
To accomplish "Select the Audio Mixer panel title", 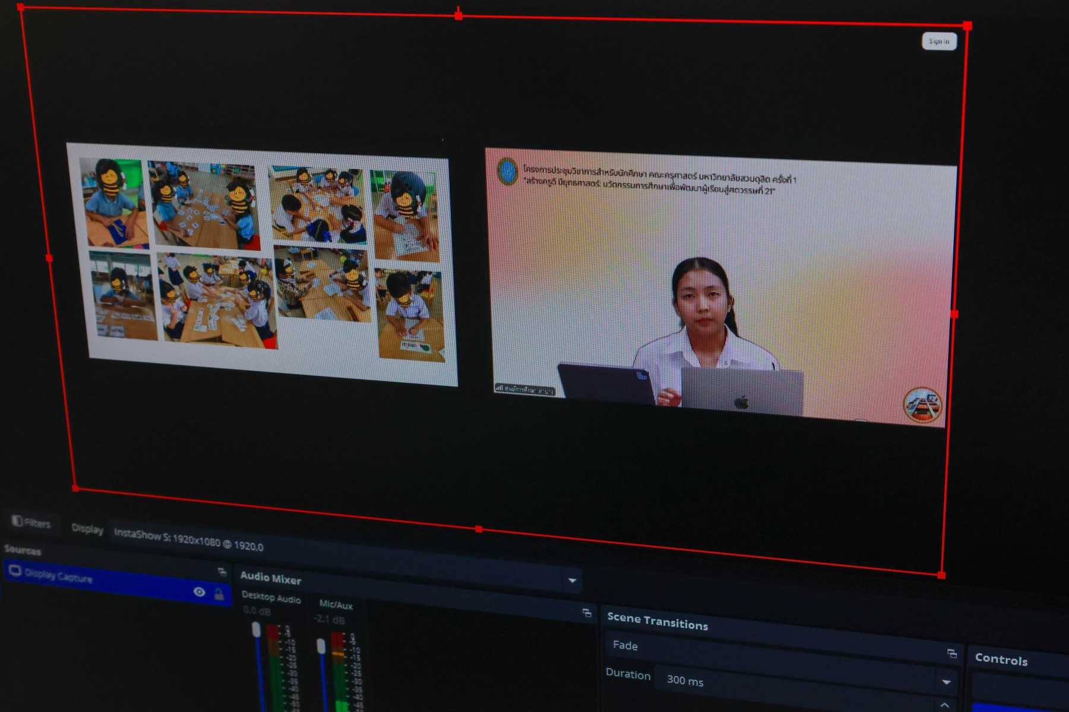I will [271, 577].
